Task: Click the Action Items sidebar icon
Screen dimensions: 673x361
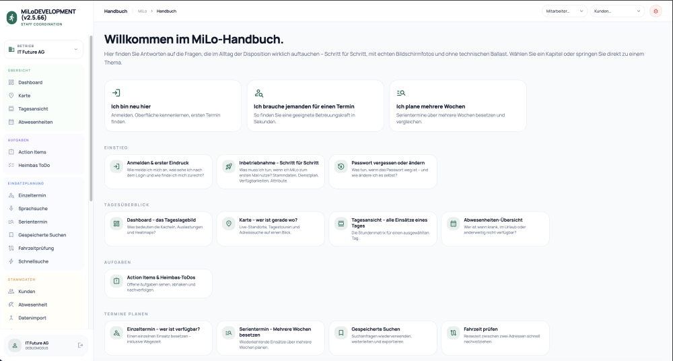Action: tap(11, 152)
